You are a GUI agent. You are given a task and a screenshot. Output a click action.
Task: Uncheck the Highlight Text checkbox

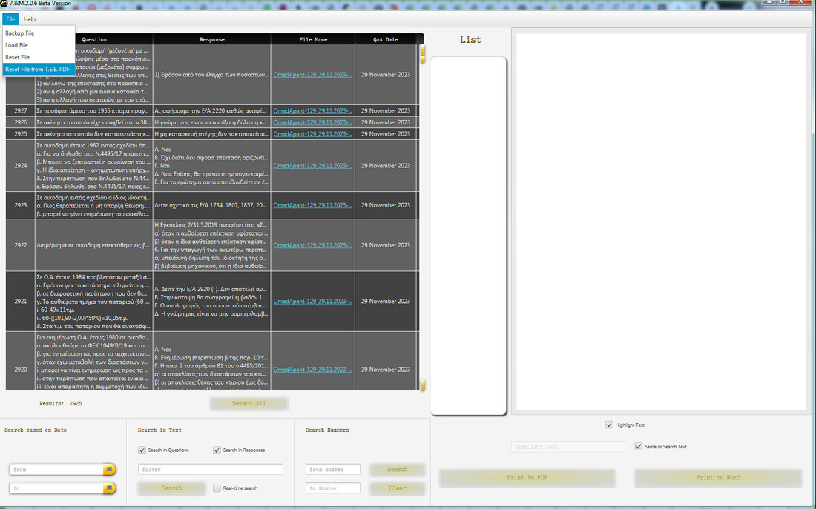(x=609, y=425)
